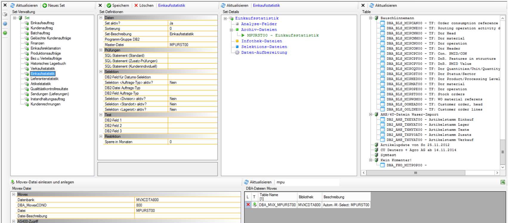
Task: Click vertical scrollbar thumb in Table panel
Action: (502, 152)
